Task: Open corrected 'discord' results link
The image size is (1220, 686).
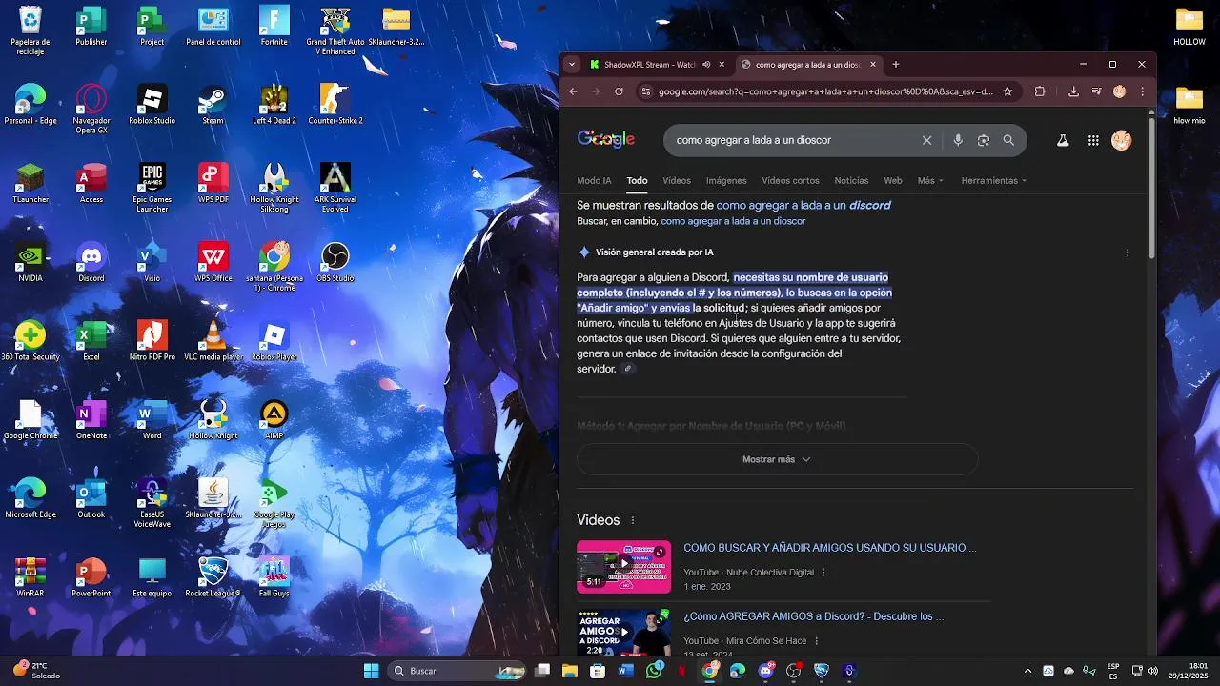Action: 803,205
